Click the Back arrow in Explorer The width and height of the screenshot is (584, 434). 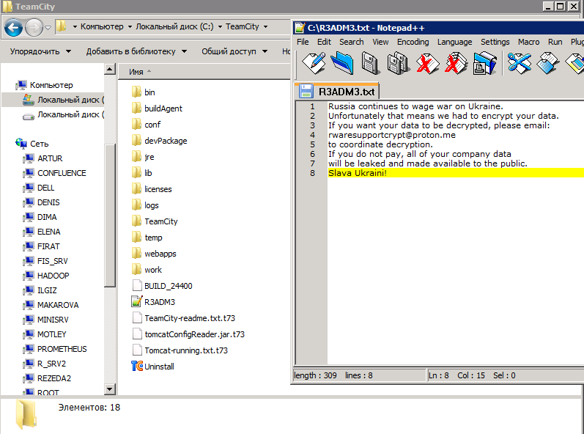pyautogui.click(x=13, y=27)
